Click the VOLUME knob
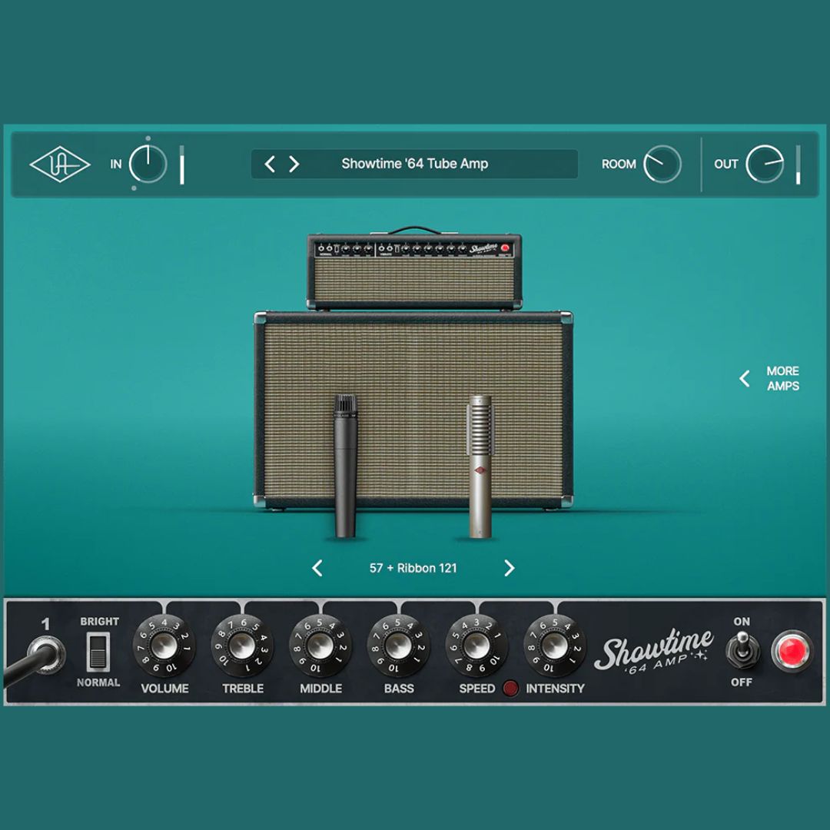This screenshot has width=830, height=830. tap(164, 646)
